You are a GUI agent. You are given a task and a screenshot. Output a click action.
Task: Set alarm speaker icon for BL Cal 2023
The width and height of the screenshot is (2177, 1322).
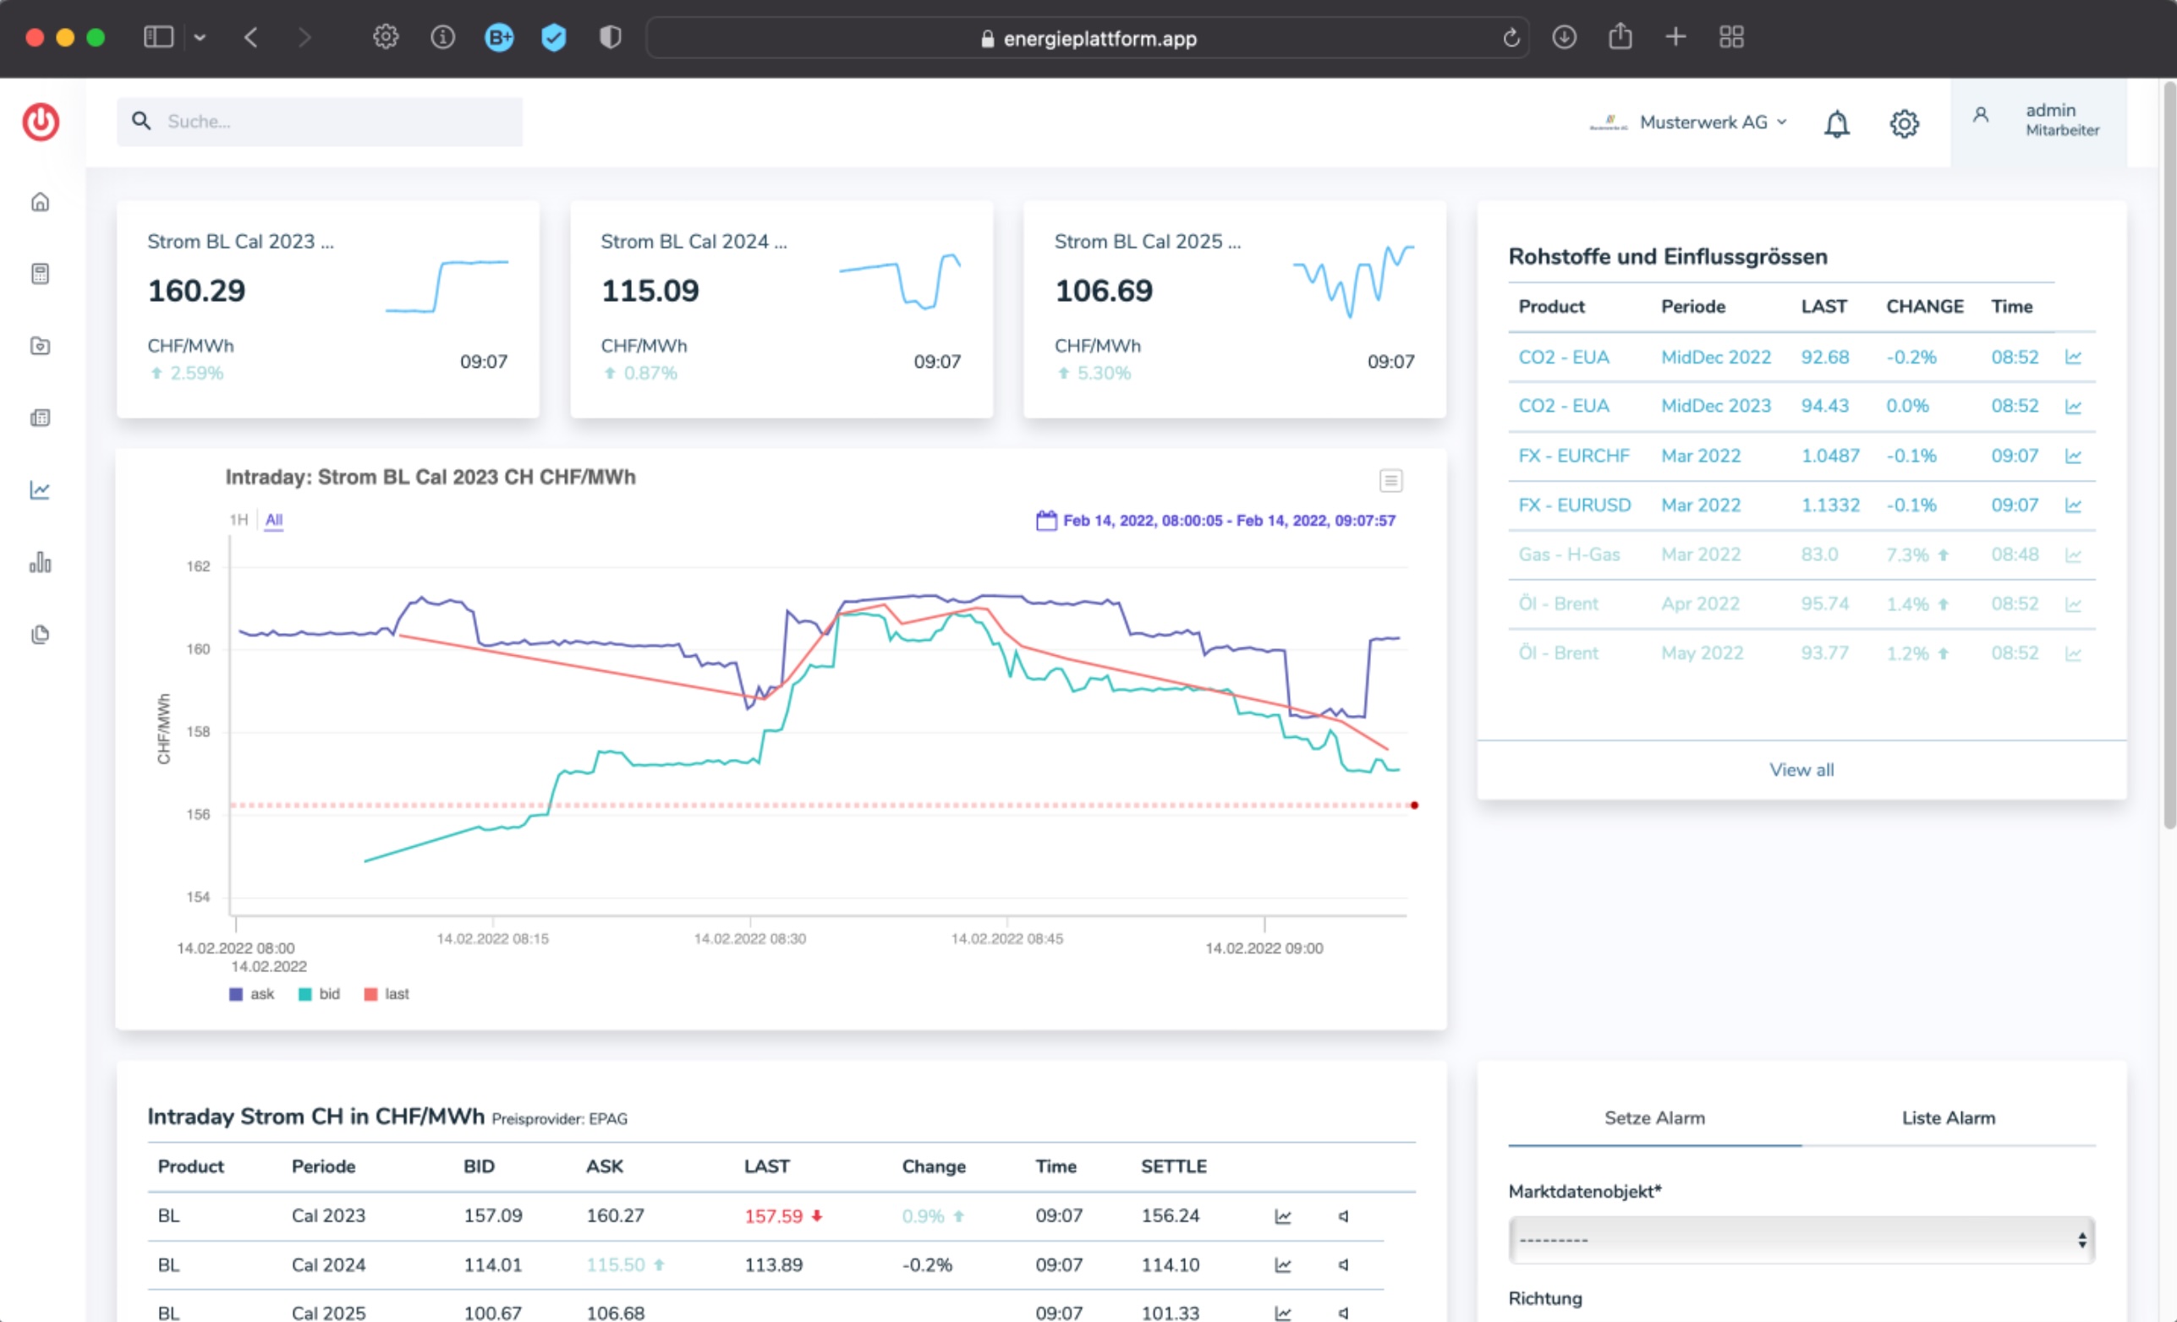point(1344,1216)
